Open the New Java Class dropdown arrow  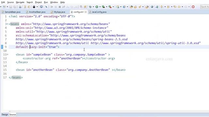tap(127, 7)
